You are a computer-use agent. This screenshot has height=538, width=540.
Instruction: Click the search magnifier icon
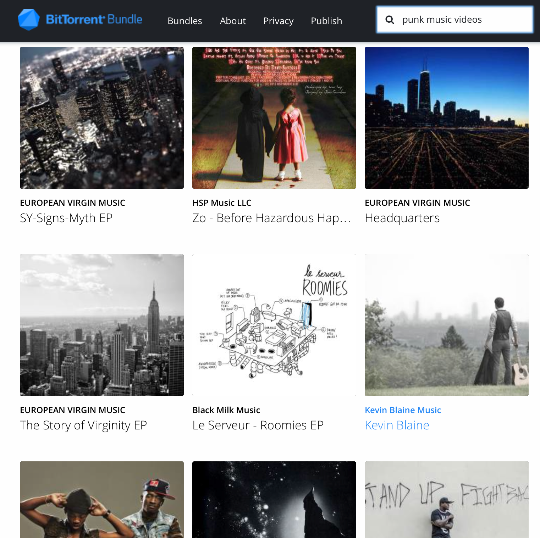click(x=390, y=20)
